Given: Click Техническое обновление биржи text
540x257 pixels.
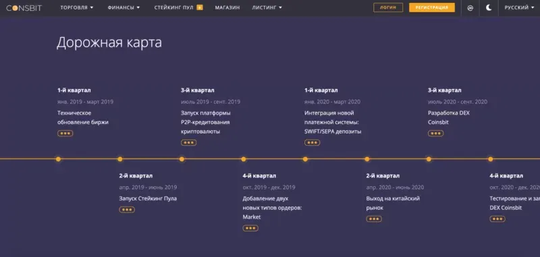Looking at the screenshot, I should pos(82,117).
